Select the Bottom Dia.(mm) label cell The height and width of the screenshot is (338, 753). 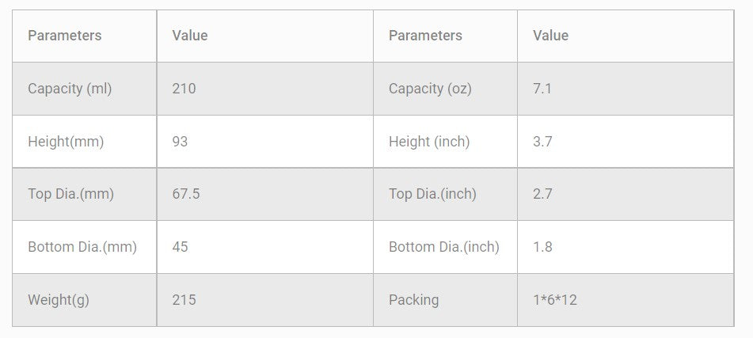[x=82, y=247]
